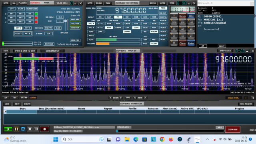Enable the SQLC squelch button

[x=91, y=40]
